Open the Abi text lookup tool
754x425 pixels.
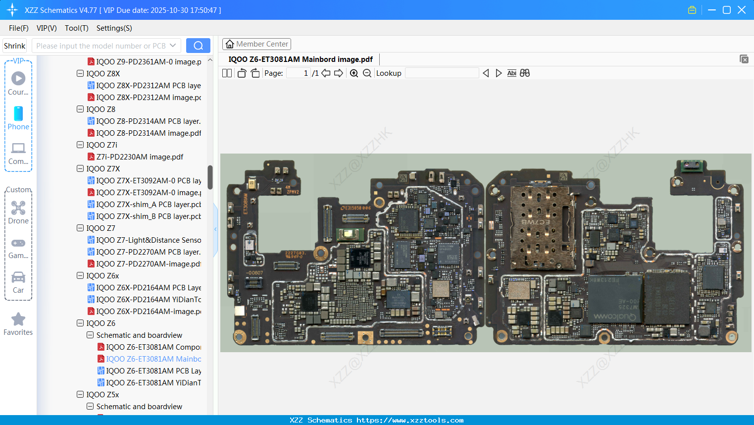tap(511, 73)
